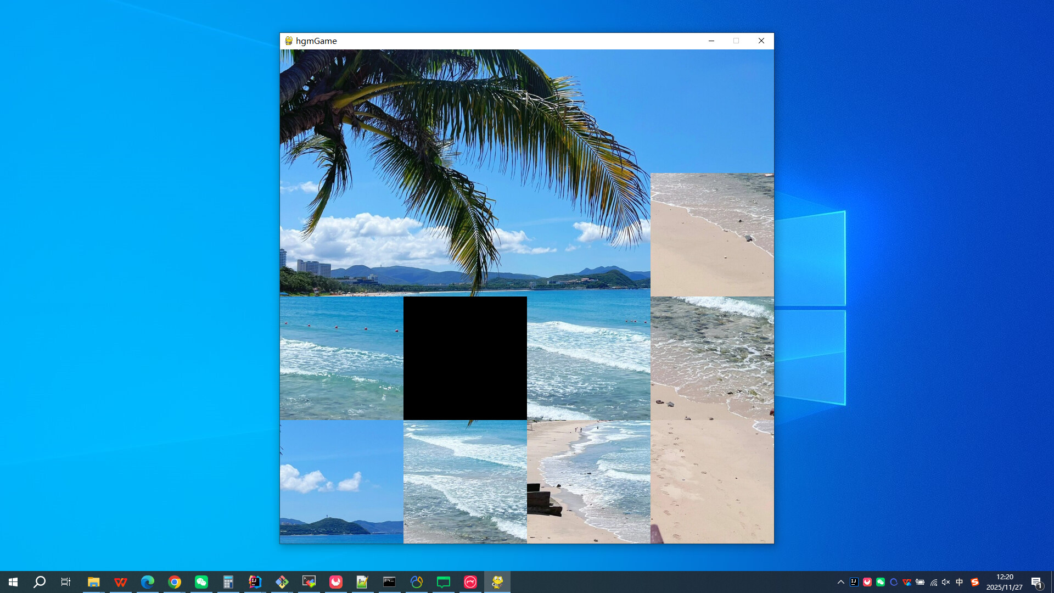Click the Sogou input icon in the tray
Viewport: 1054px width, 593px height.
coord(975,581)
